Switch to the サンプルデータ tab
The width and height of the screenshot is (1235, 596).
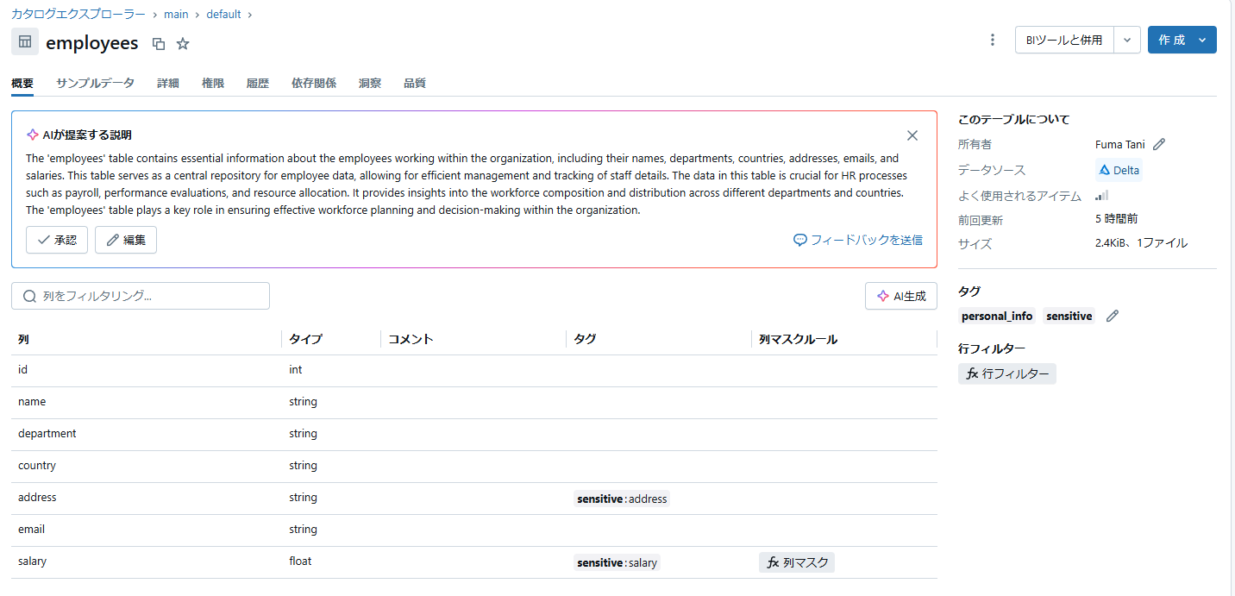pos(95,84)
